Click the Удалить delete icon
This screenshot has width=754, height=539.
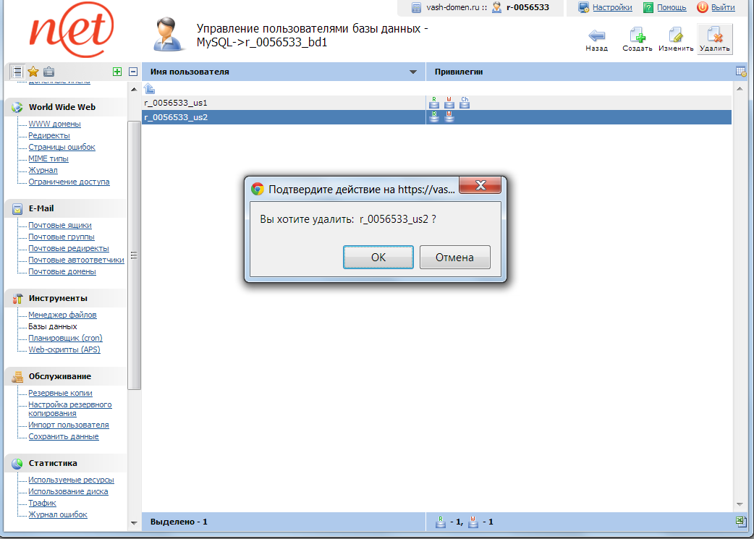[x=714, y=36]
